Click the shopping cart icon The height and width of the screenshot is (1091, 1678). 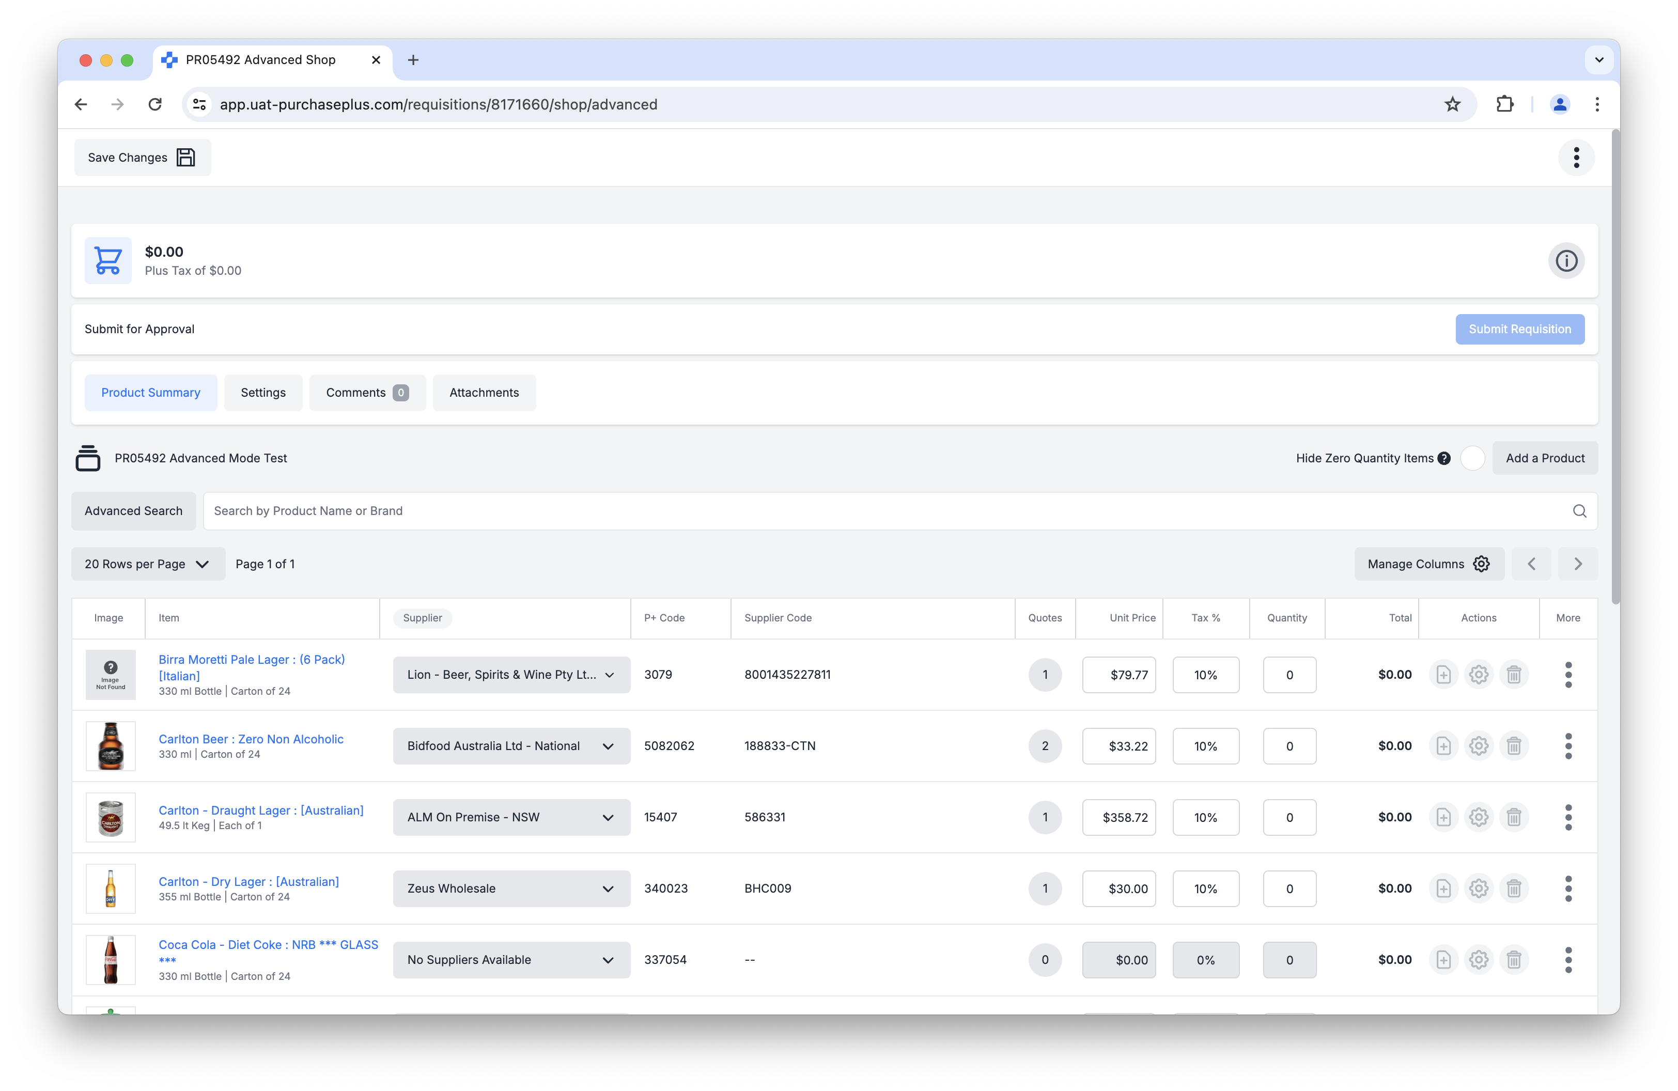[108, 261]
